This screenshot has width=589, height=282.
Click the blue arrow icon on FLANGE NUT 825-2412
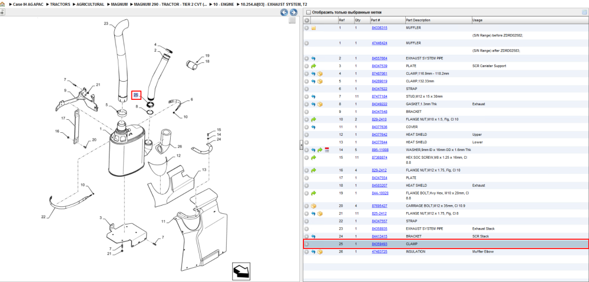pos(313,213)
